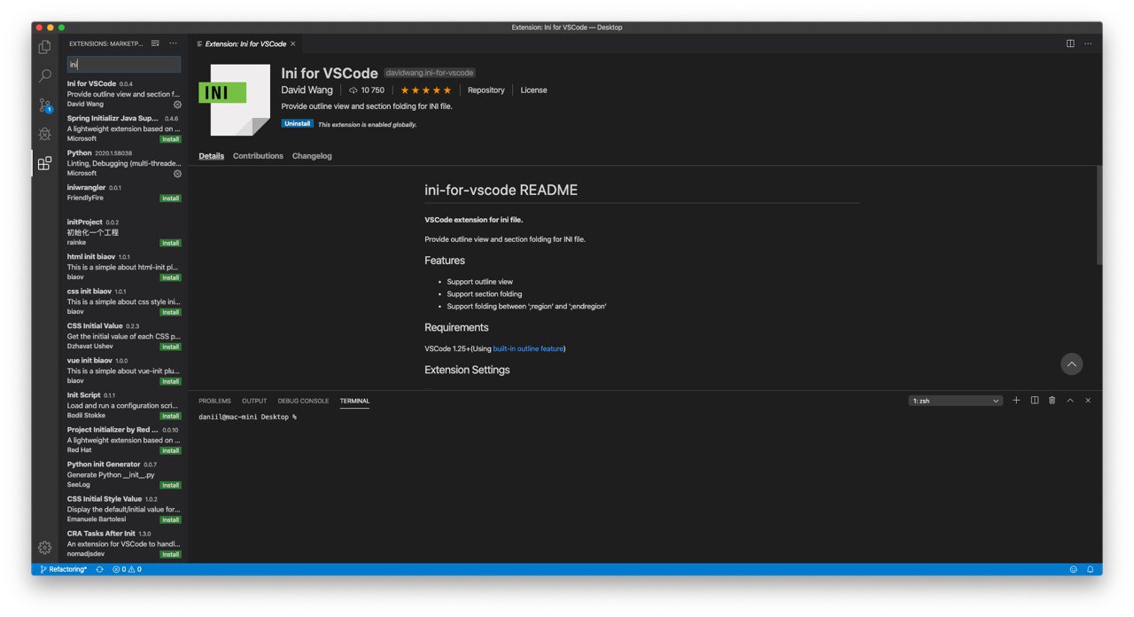Image resolution: width=1134 pixels, height=617 pixels.
Task: Kill terminal with trash icon
Action: click(x=1052, y=401)
